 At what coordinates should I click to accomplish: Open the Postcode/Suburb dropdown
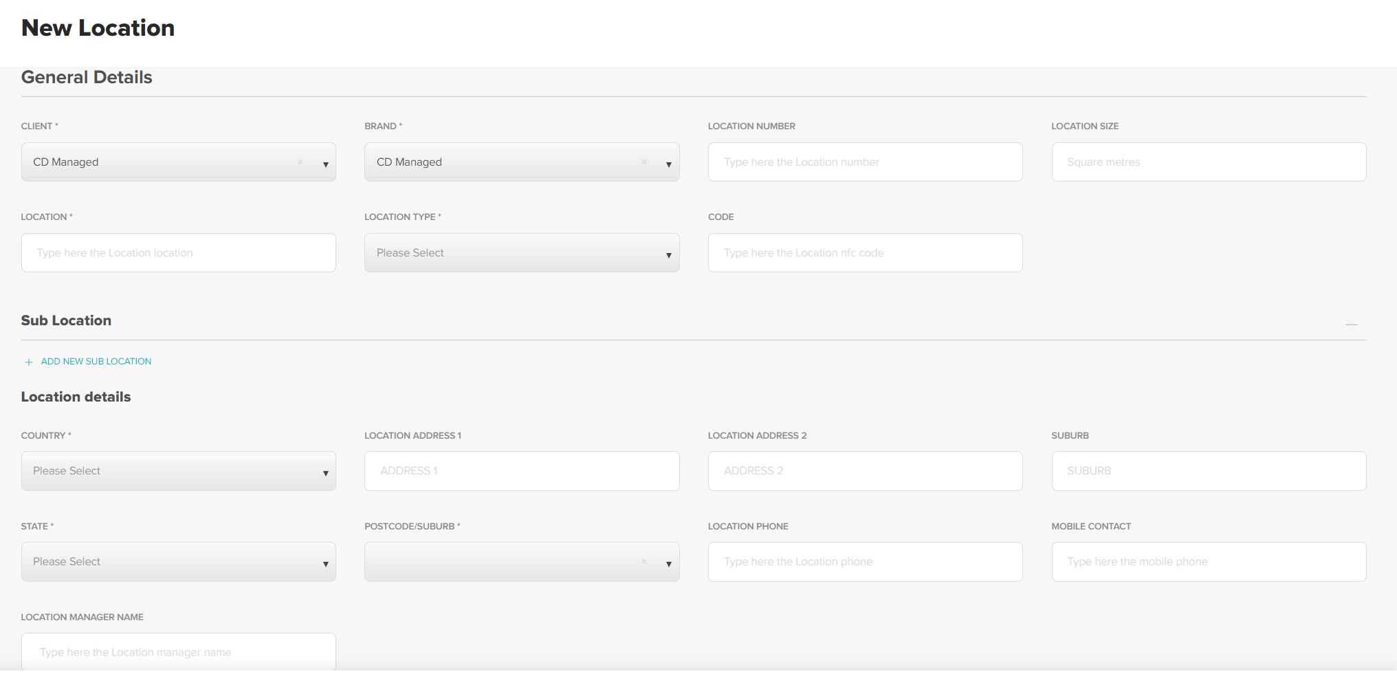[668, 563]
